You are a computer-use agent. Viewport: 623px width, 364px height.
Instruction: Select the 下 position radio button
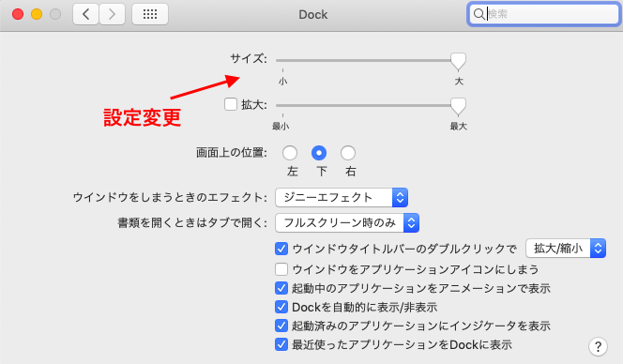pyautogui.click(x=319, y=153)
